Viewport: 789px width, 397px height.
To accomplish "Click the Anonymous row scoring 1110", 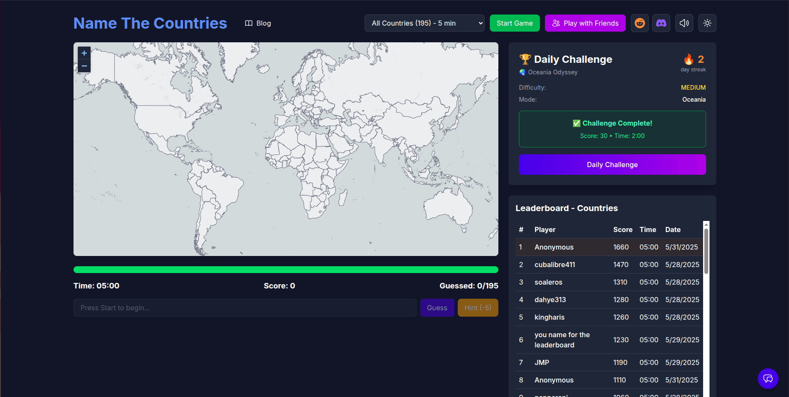I will coord(609,380).
